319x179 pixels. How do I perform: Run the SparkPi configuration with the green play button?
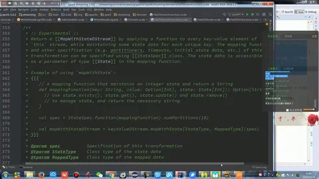point(247,14)
